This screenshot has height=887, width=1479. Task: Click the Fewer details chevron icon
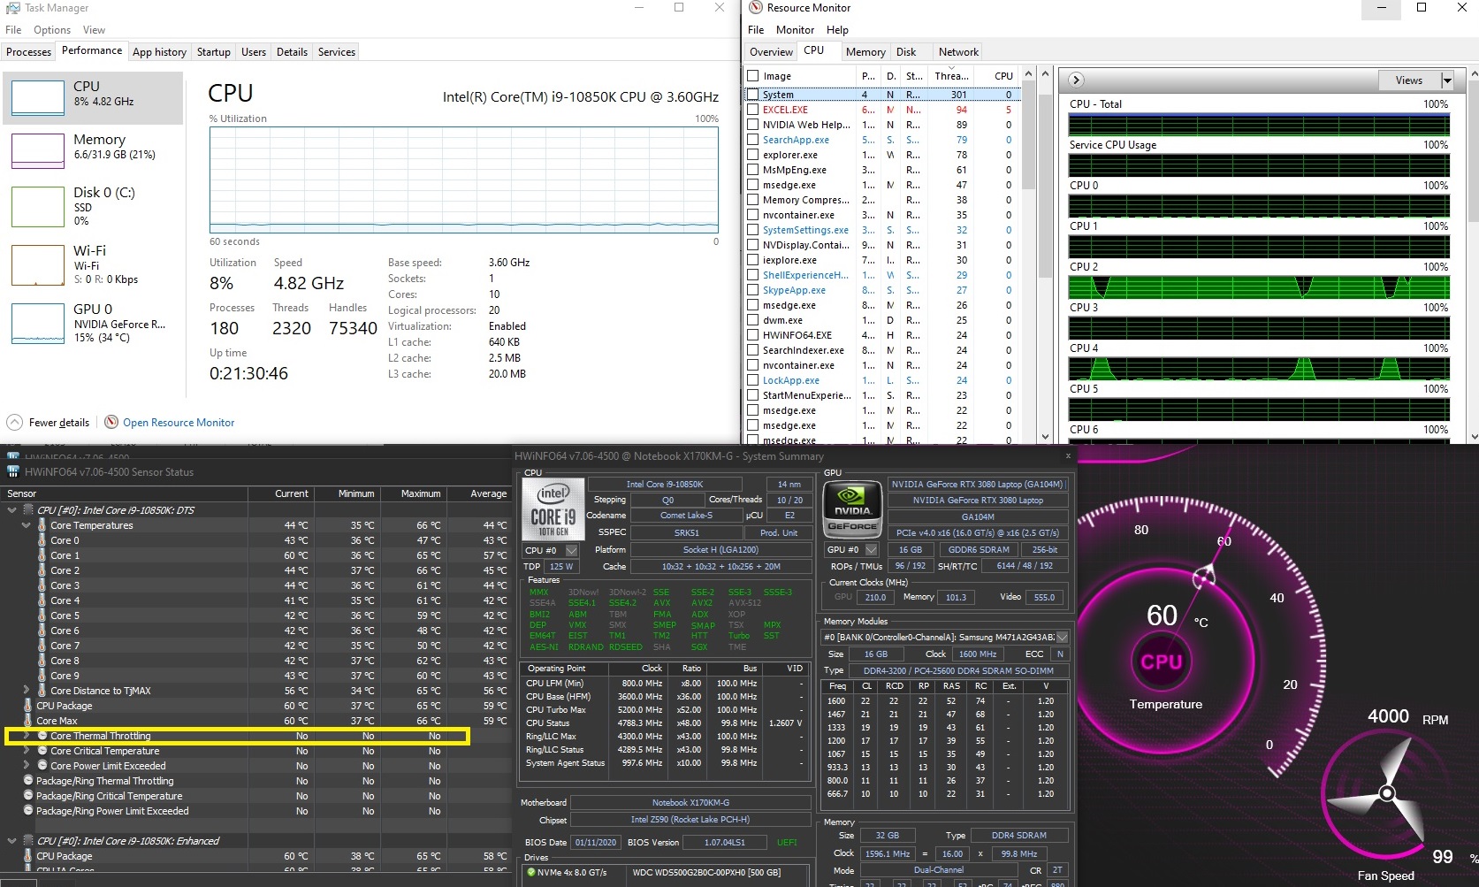click(x=14, y=423)
